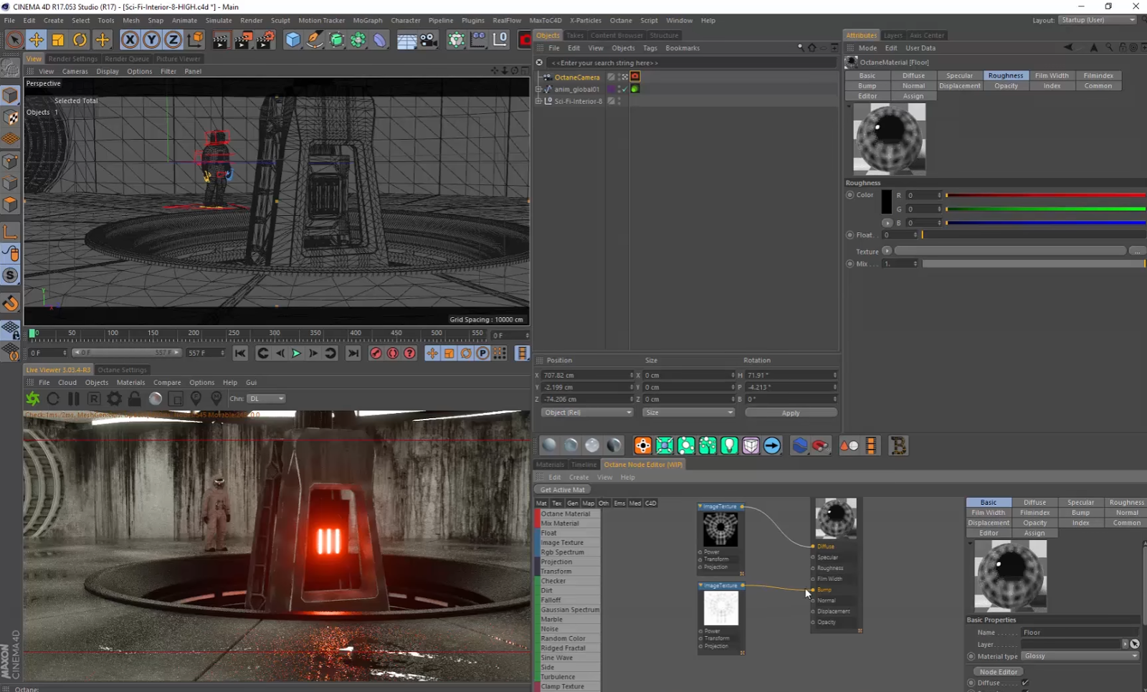The width and height of the screenshot is (1147, 692).
Task: Open the Chn channel dropdown in Live Viewer
Action: (265, 399)
